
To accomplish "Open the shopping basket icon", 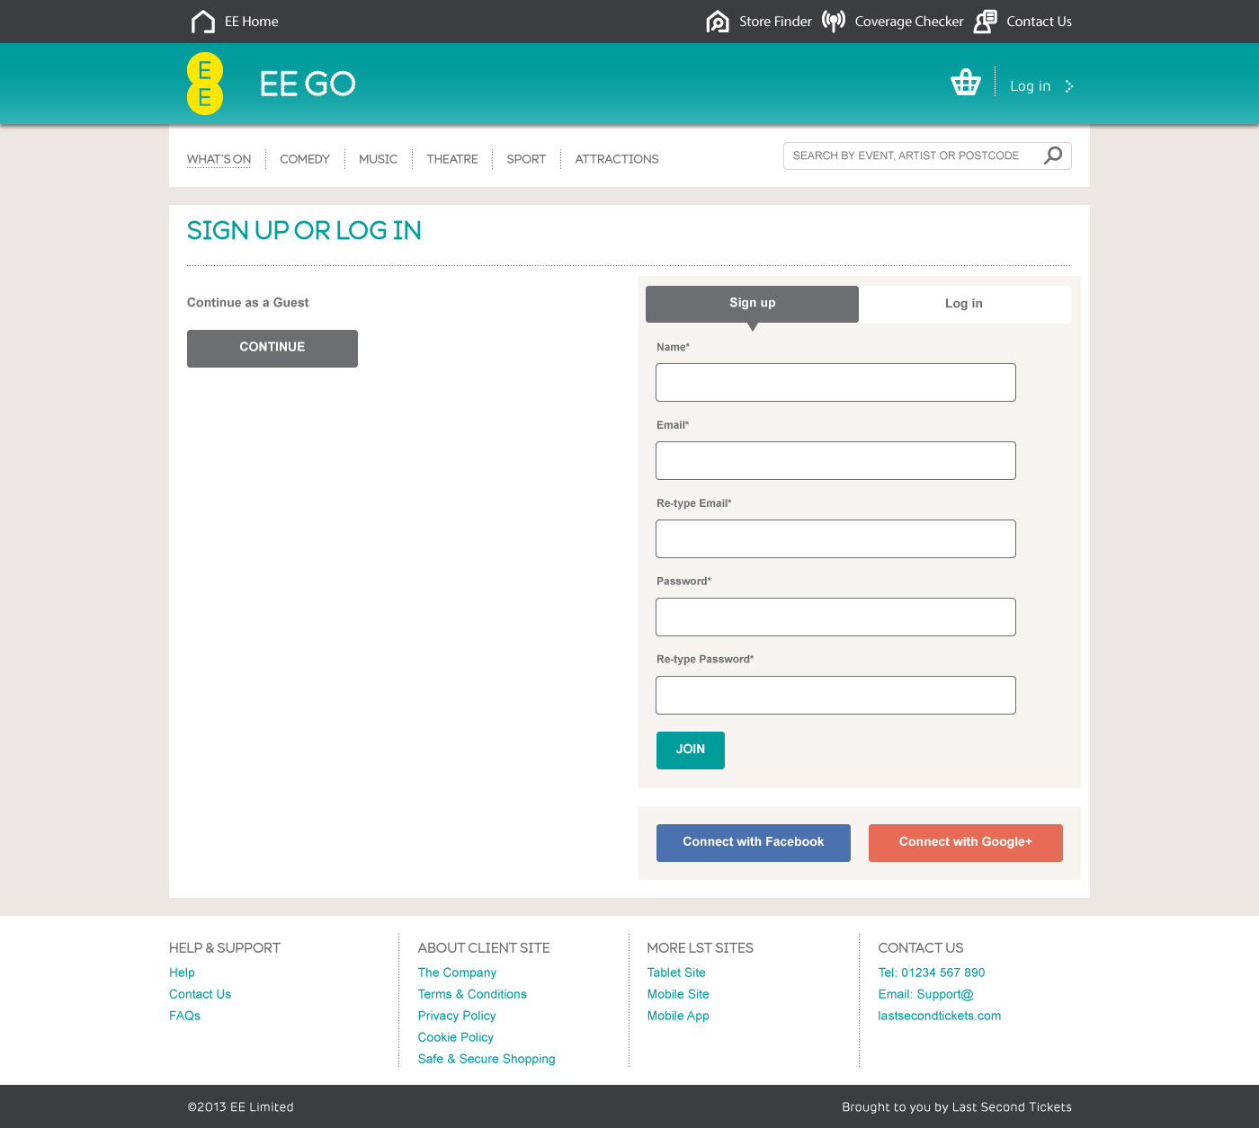I will coord(966,83).
